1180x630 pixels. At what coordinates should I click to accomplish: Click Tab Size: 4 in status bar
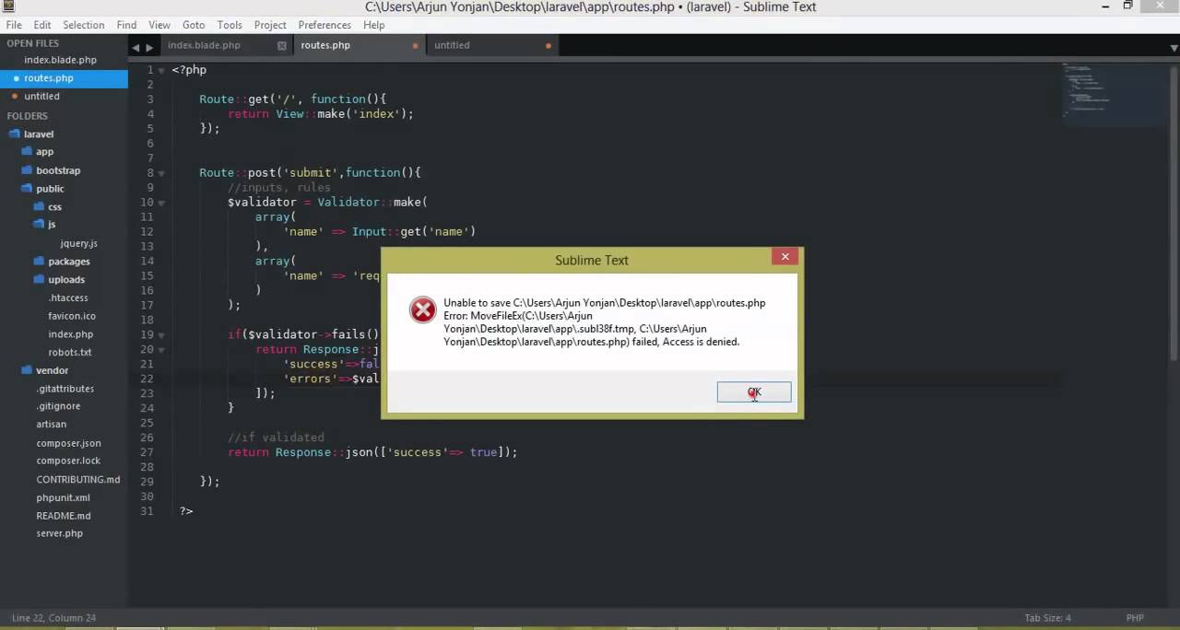[1047, 618]
